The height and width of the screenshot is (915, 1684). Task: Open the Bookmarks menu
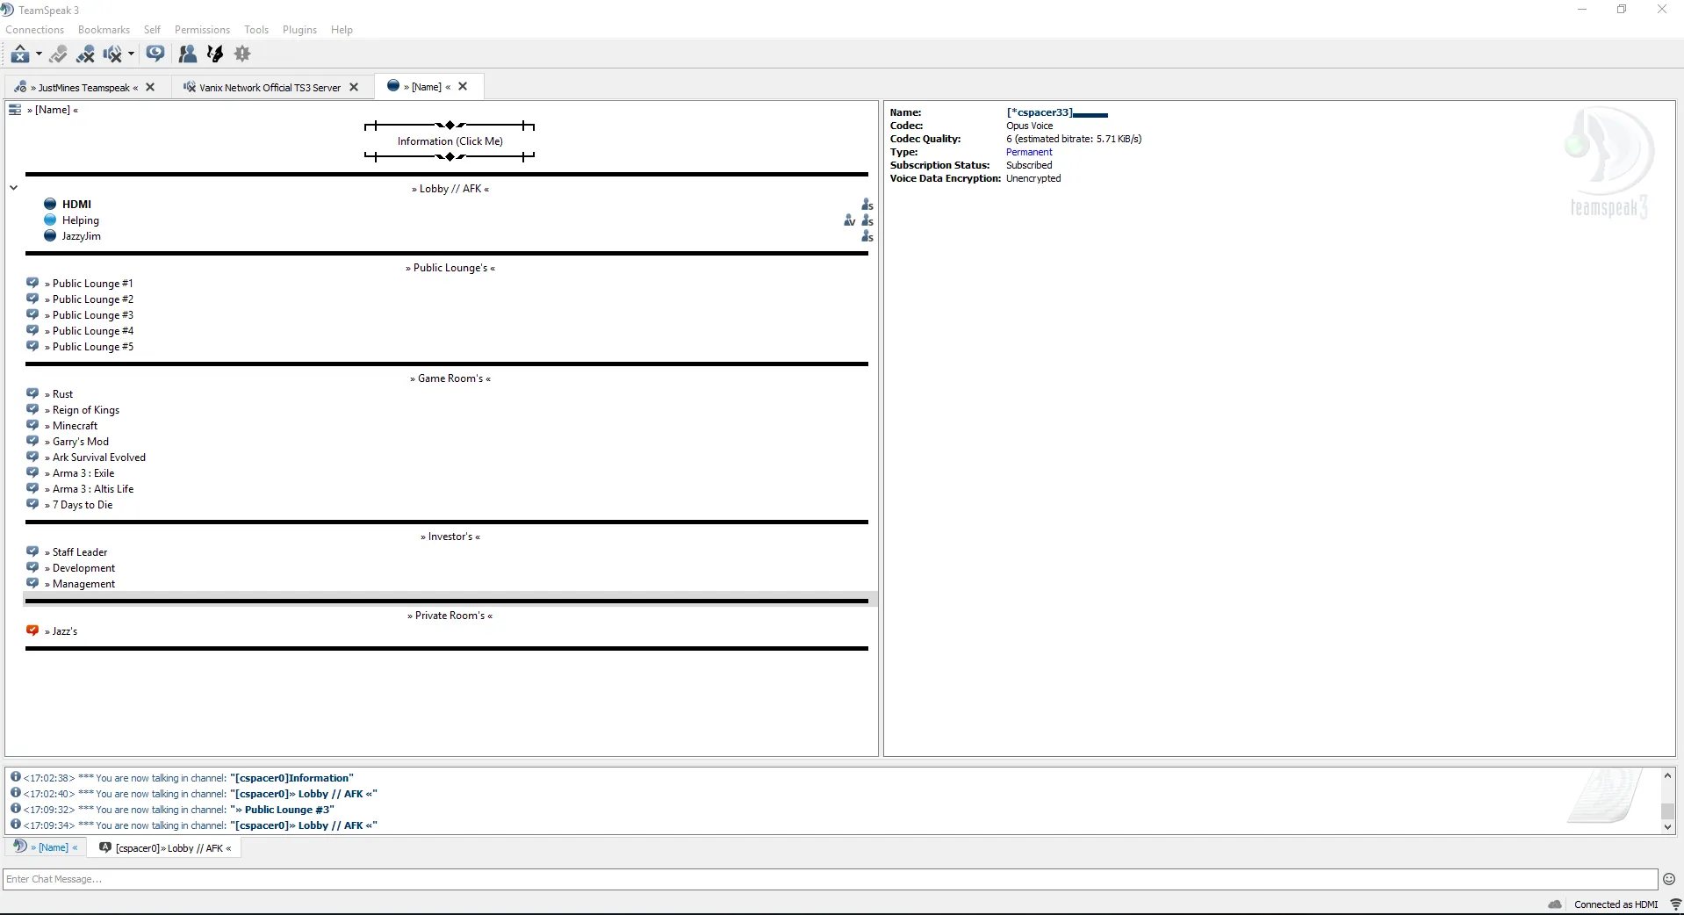[x=104, y=30]
